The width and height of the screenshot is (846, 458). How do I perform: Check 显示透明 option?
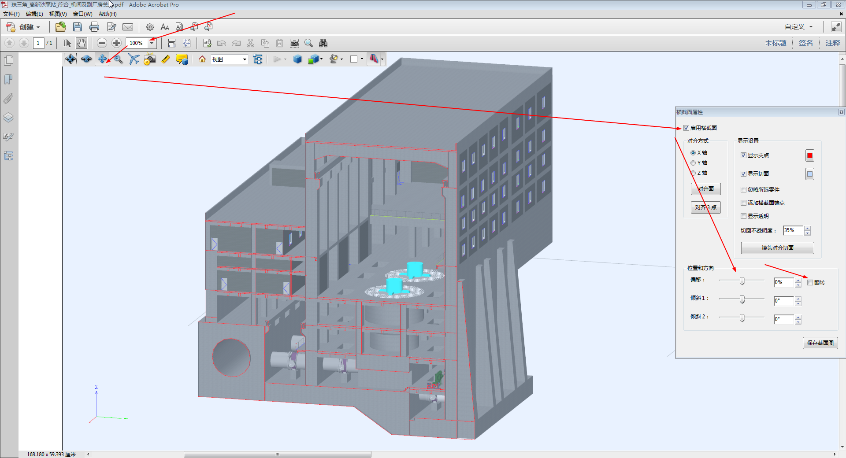(744, 216)
